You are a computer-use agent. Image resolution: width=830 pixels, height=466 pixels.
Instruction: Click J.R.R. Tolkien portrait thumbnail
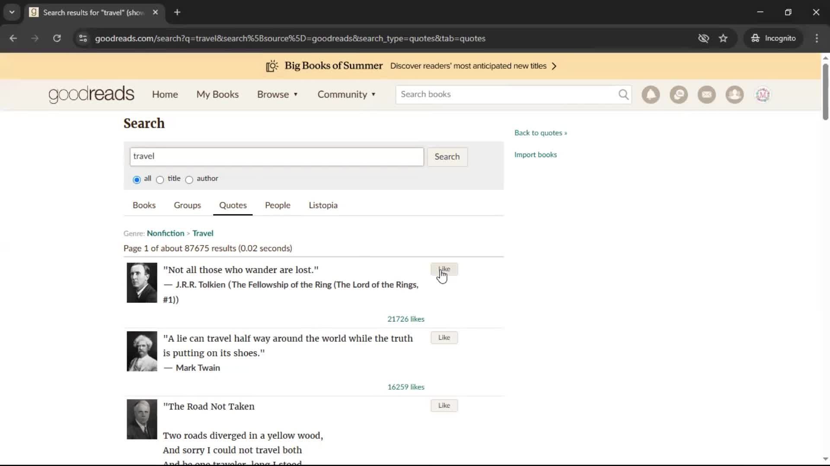point(142,283)
